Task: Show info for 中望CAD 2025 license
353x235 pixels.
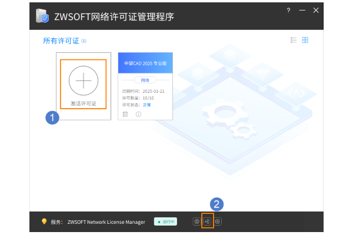Action: coord(138,114)
